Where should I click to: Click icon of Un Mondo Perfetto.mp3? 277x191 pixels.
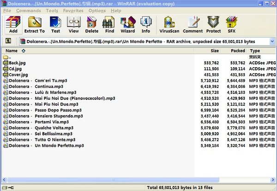(x=6, y=145)
